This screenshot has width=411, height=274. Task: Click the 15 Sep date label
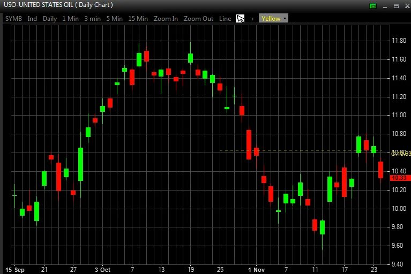pyautogui.click(x=15, y=270)
